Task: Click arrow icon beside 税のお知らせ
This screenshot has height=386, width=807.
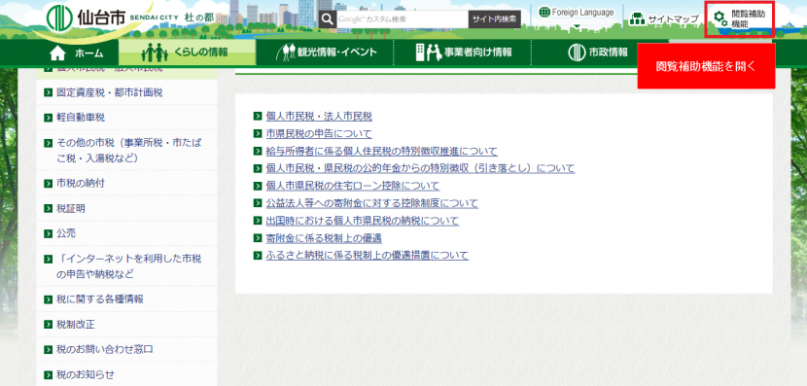Action: click(x=48, y=374)
